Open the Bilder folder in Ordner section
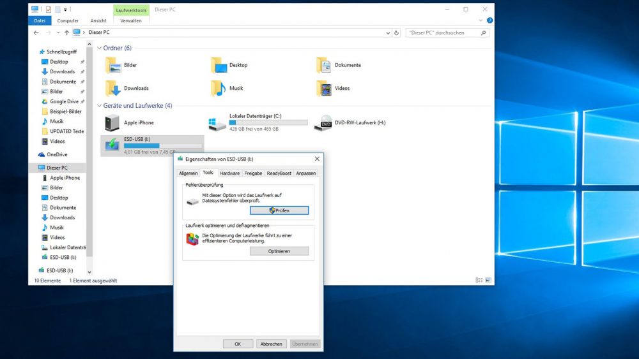 click(121, 65)
